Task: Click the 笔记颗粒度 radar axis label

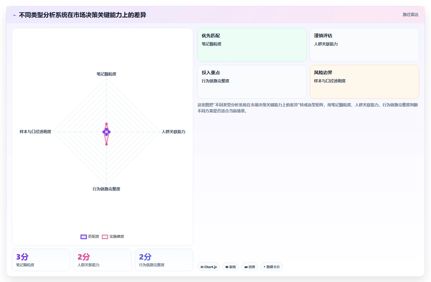Action: 106,74
